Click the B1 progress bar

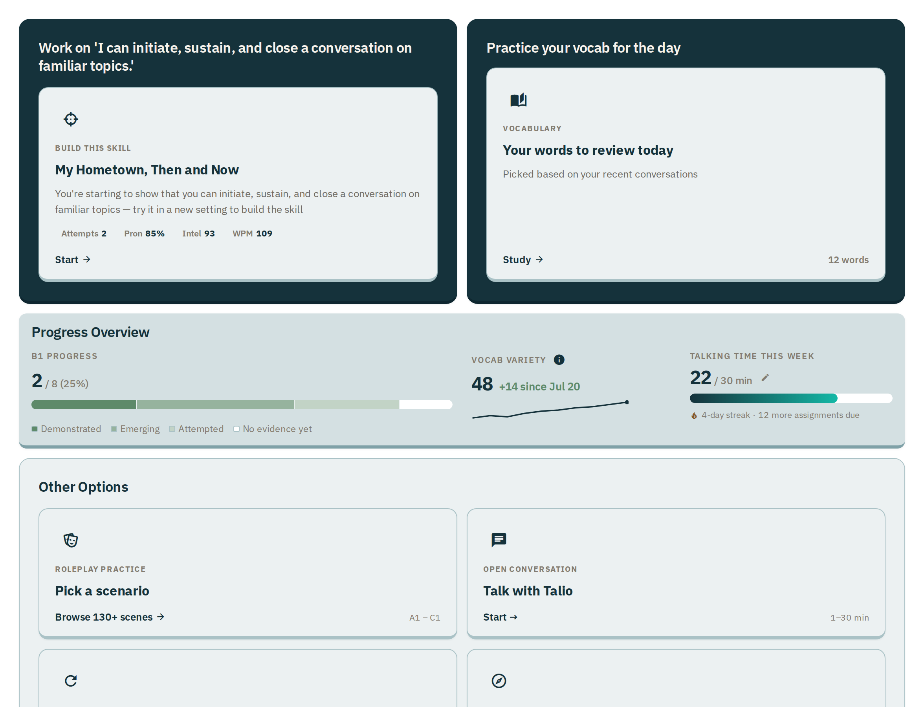(242, 405)
